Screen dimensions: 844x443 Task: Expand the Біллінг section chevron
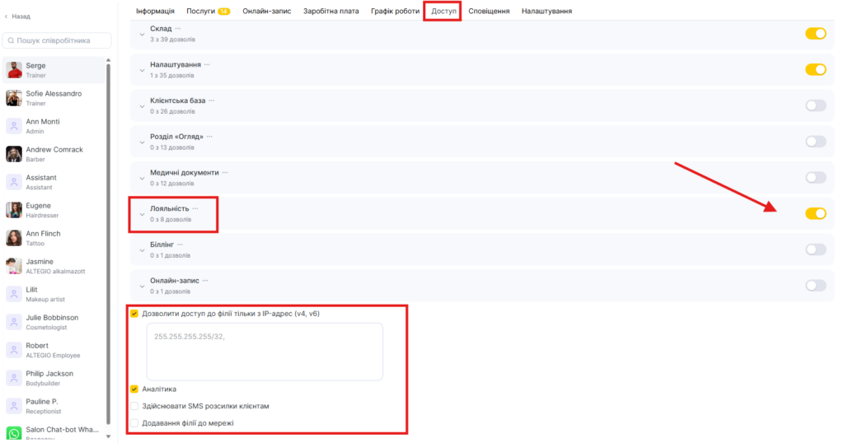pos(142,249)
